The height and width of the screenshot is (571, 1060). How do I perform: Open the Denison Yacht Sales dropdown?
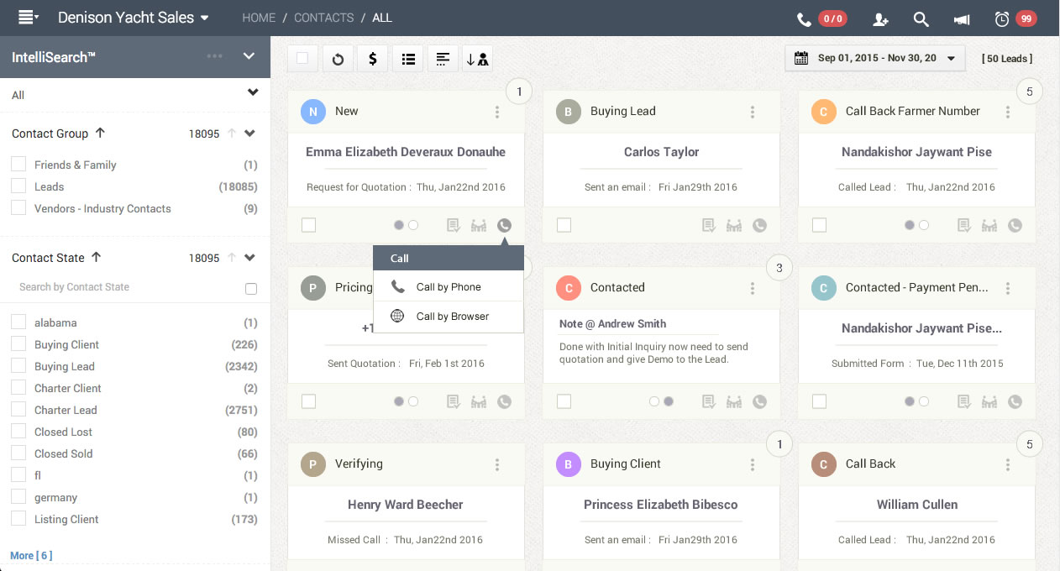(134, 18)
